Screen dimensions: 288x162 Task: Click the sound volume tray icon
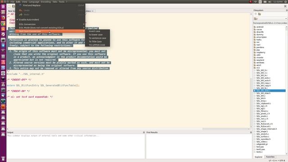click(270, 2)
